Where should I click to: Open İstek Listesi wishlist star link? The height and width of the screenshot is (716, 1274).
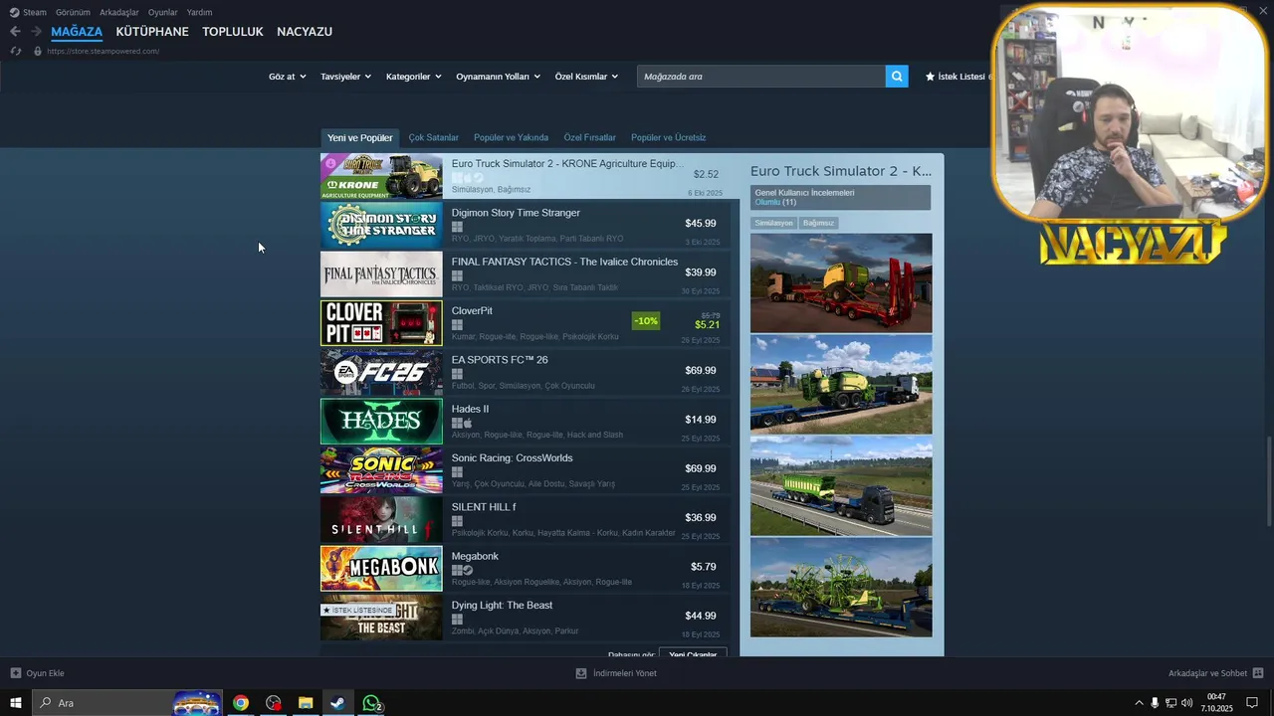coord(957,77)
